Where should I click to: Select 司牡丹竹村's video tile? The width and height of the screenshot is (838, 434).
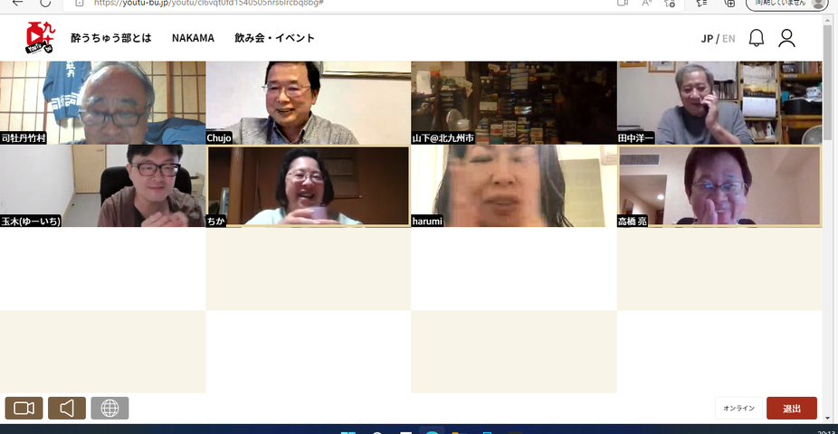[102, 102]
